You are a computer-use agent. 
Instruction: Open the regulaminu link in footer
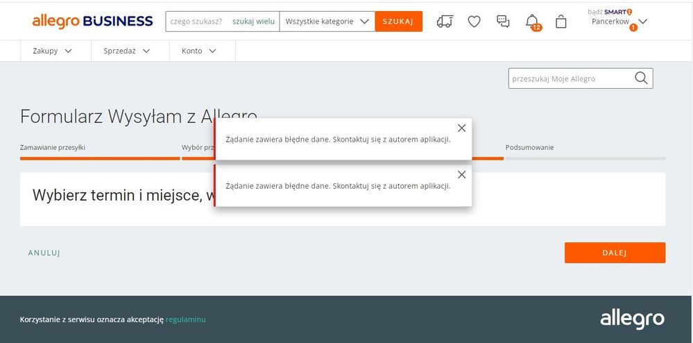[x=186, y=319]
